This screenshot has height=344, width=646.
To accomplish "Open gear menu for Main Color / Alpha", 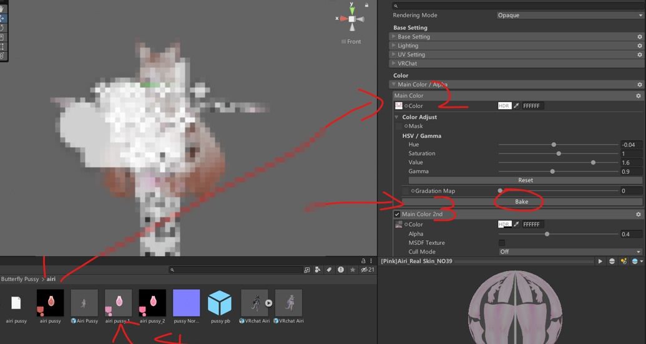I will pos(639,84).
